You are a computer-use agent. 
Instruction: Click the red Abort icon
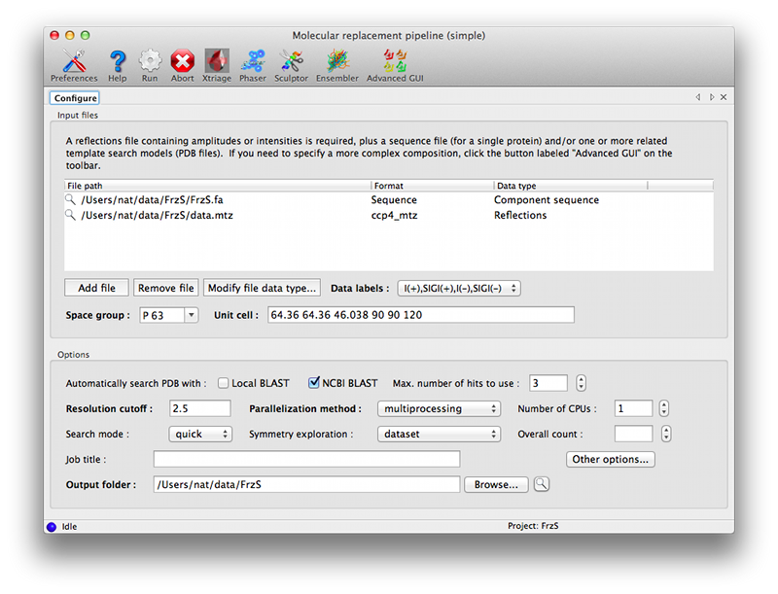pos(182,64)
